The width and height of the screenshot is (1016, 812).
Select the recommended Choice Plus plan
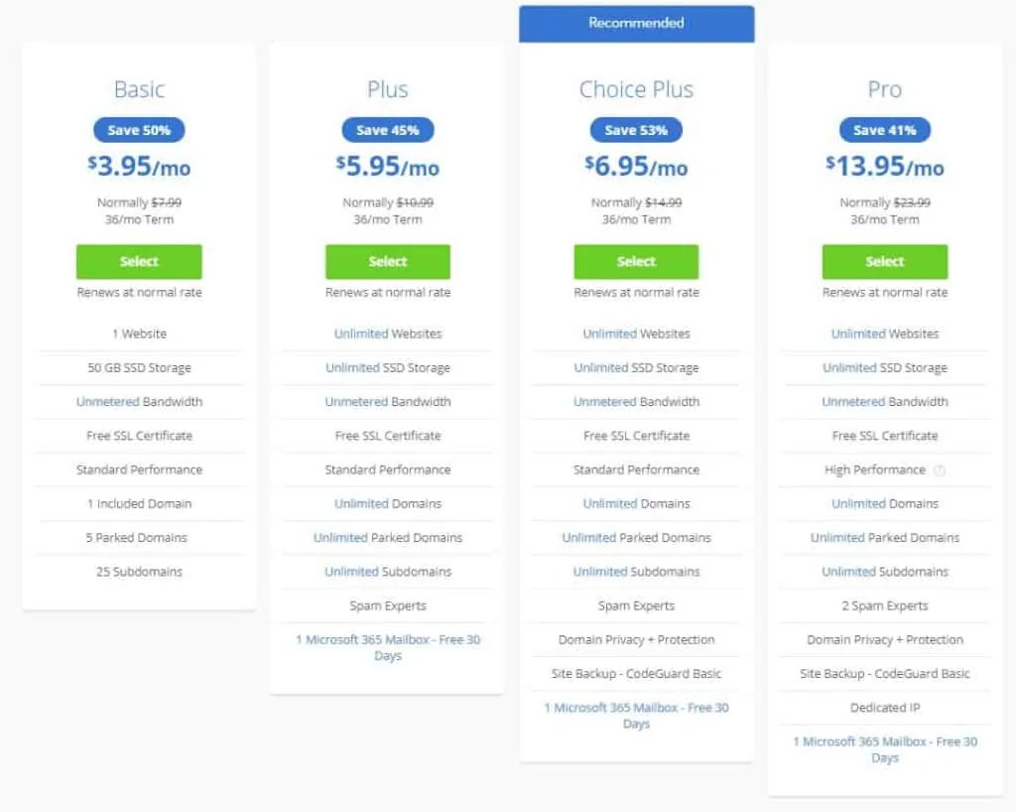coord(636,261)
